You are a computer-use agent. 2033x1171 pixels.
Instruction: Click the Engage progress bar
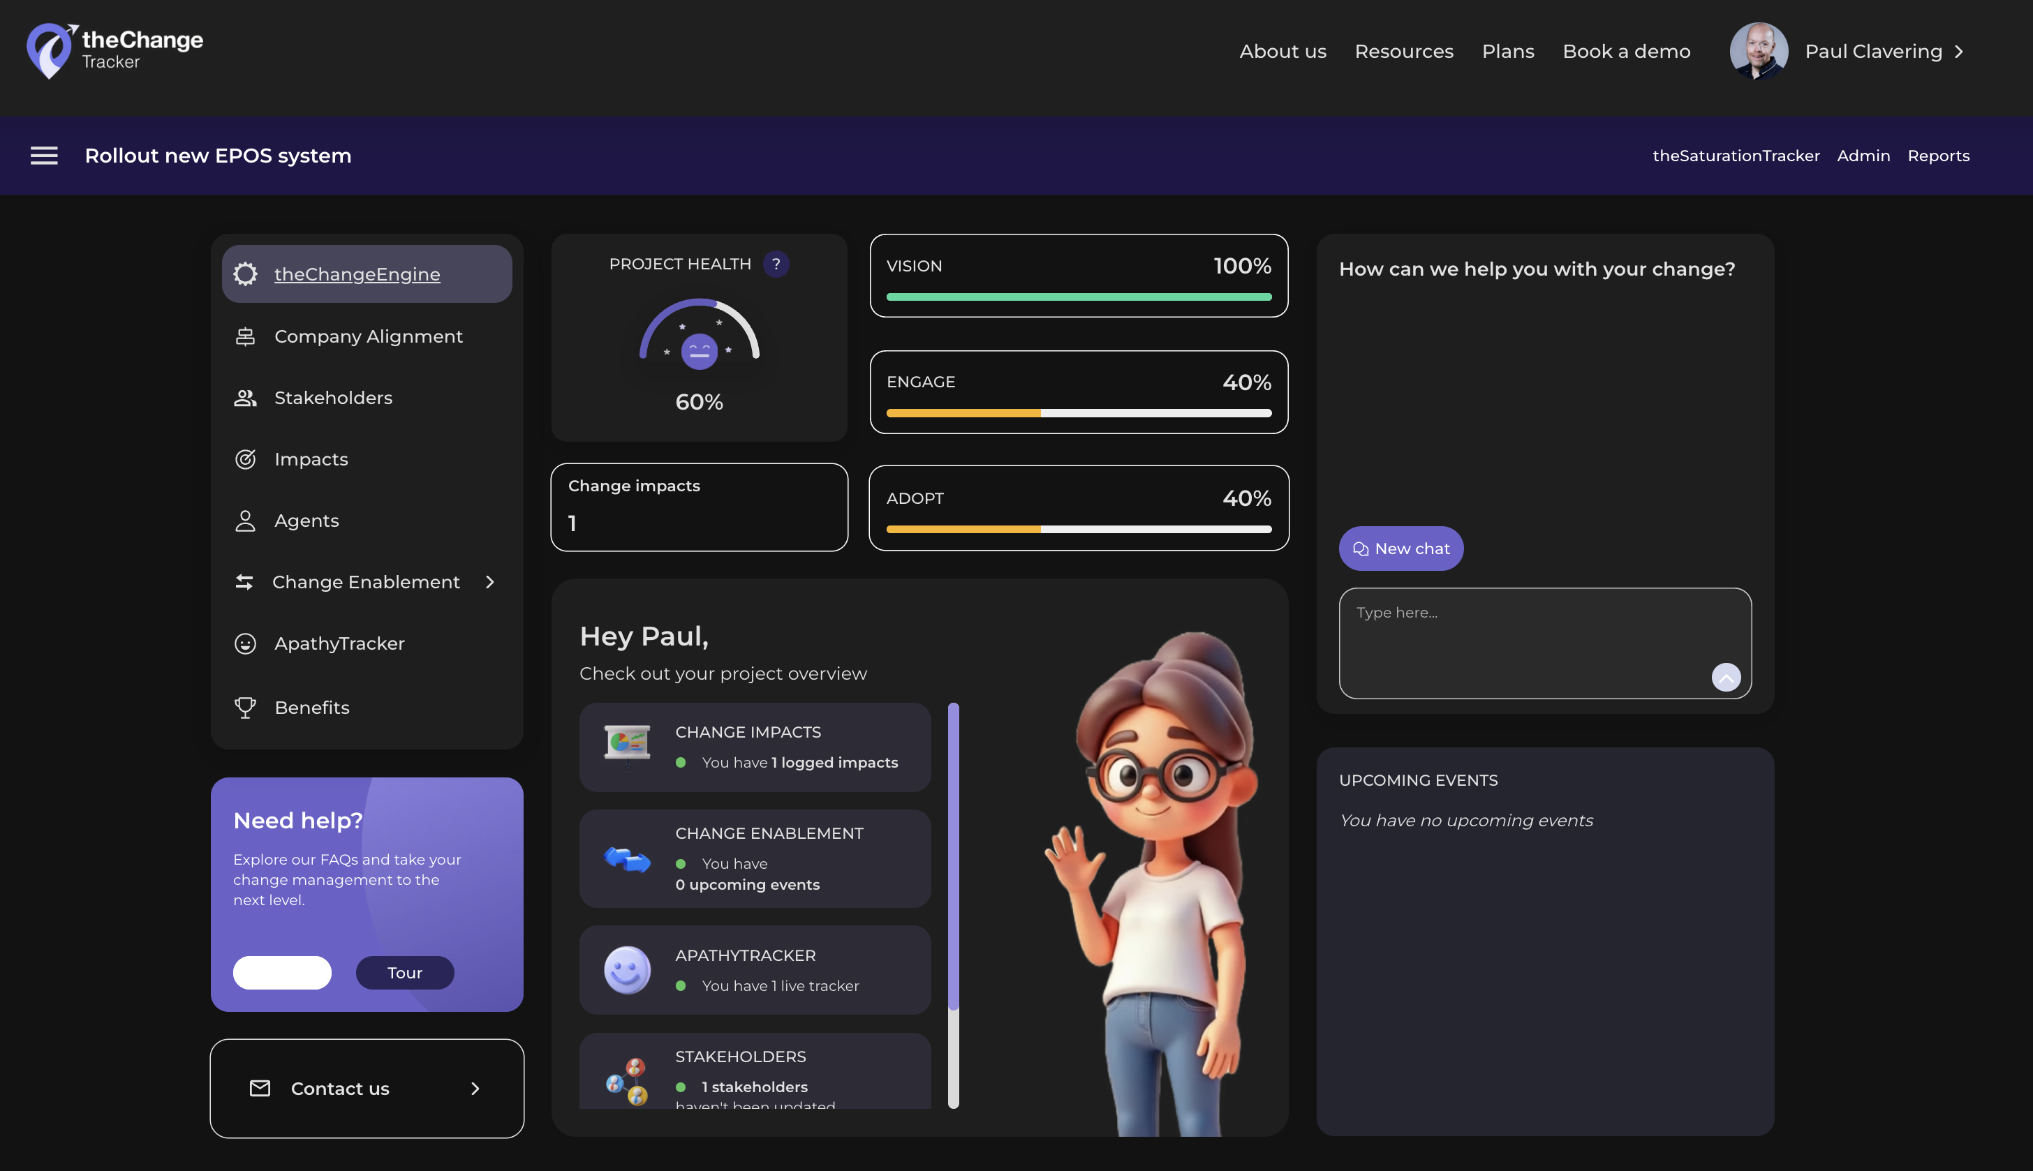point(1078,412)
